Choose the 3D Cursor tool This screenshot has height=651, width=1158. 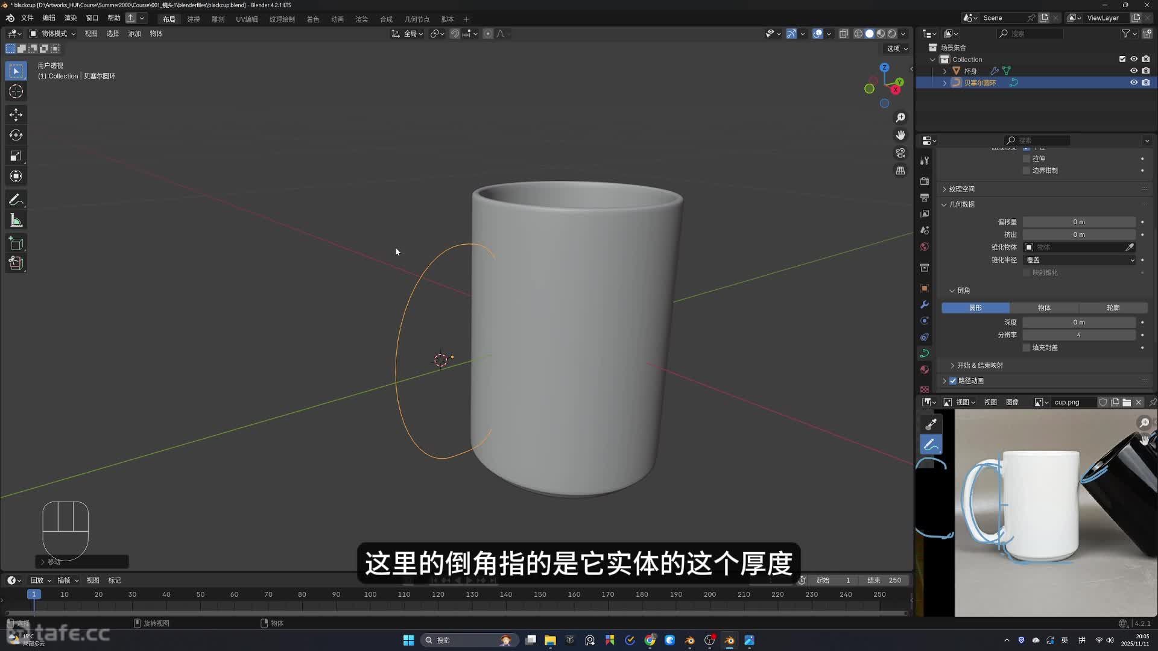(x=16, y=92)
